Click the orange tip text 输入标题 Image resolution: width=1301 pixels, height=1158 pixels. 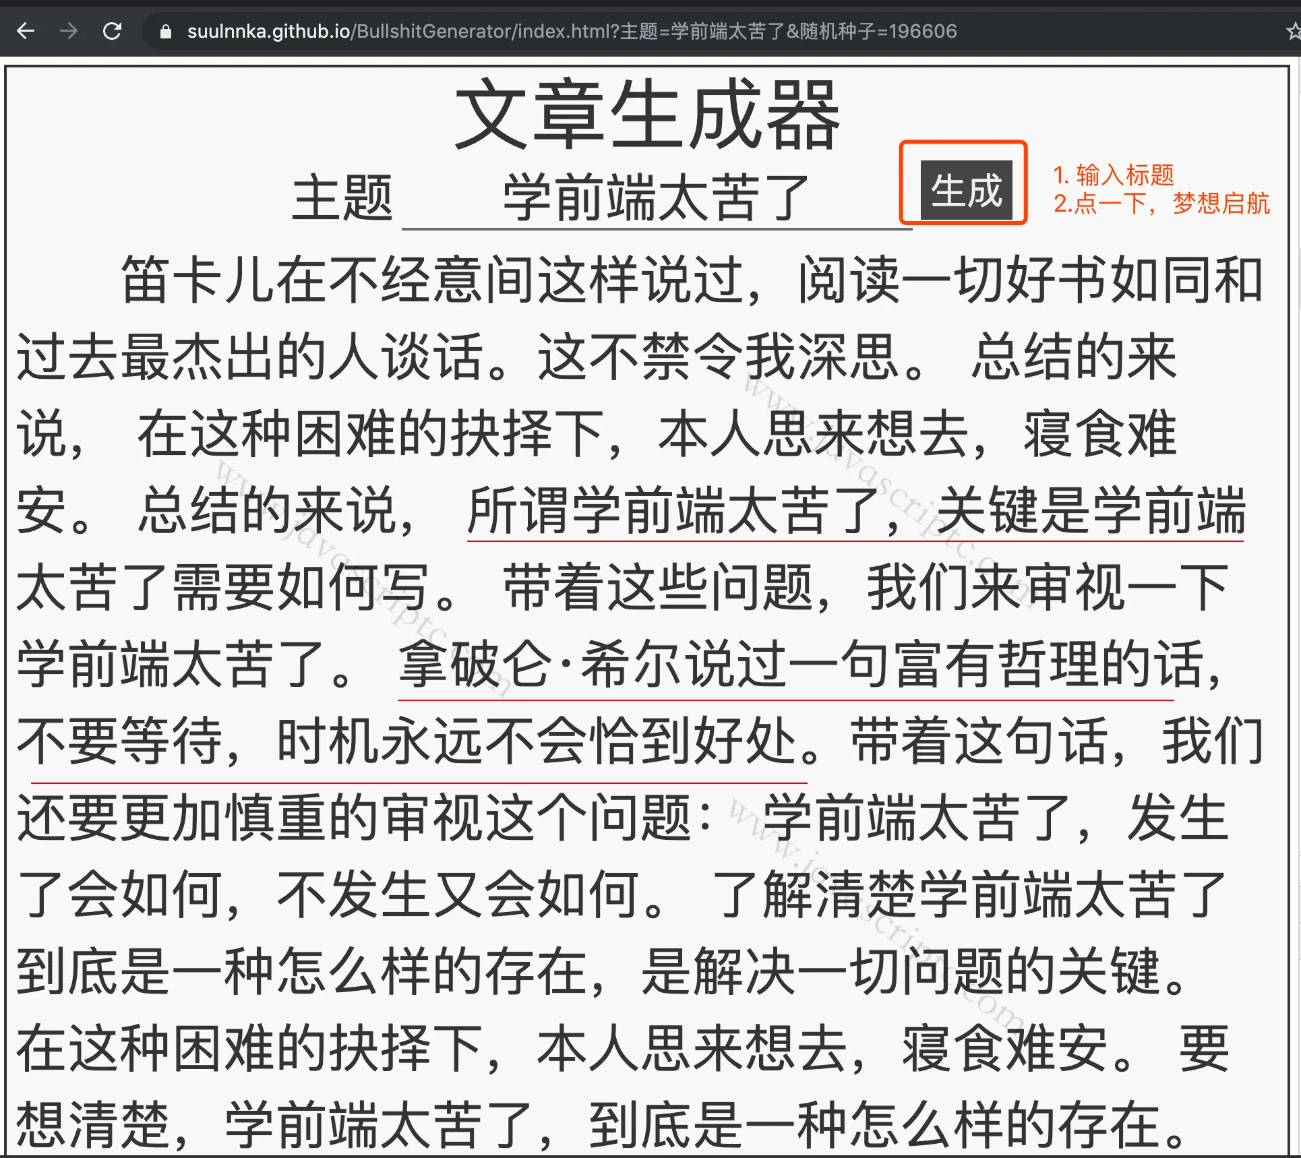point(1114,174)
